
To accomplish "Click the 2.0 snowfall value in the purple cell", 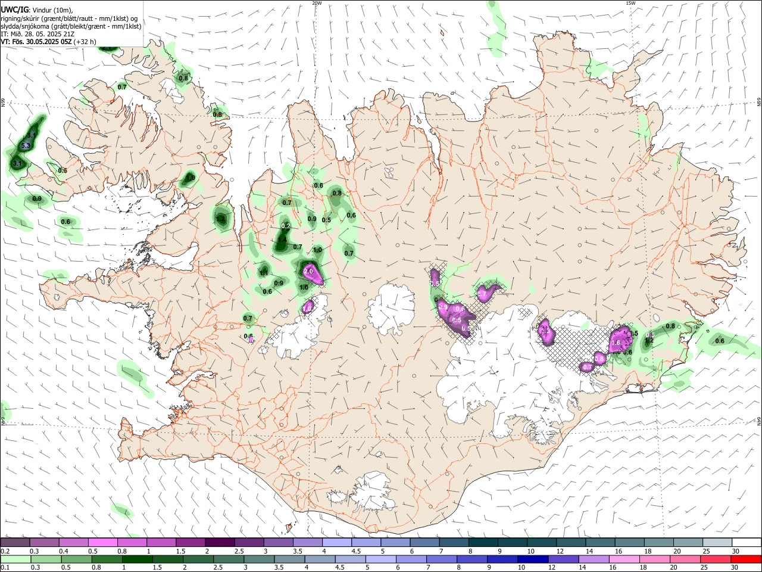I will click(308, 271).
